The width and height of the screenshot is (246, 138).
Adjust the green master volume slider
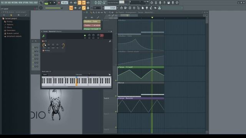click(53, 8)
